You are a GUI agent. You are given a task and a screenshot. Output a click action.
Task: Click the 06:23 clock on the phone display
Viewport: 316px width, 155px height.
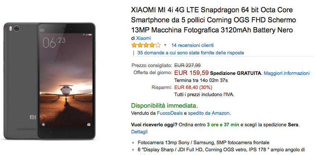54,42
